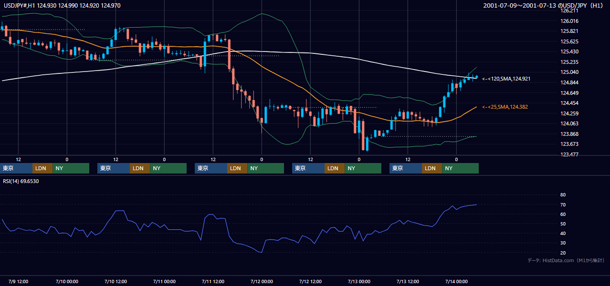Click RSI scale level 70
Image resolution: width=610 pixels, height=286 pixels.
click(563, 204)
